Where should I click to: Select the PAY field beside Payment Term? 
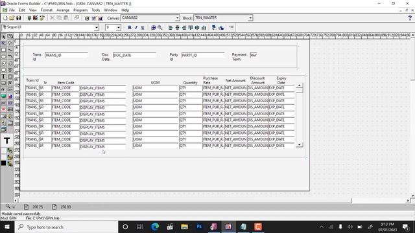coord(254,55)
